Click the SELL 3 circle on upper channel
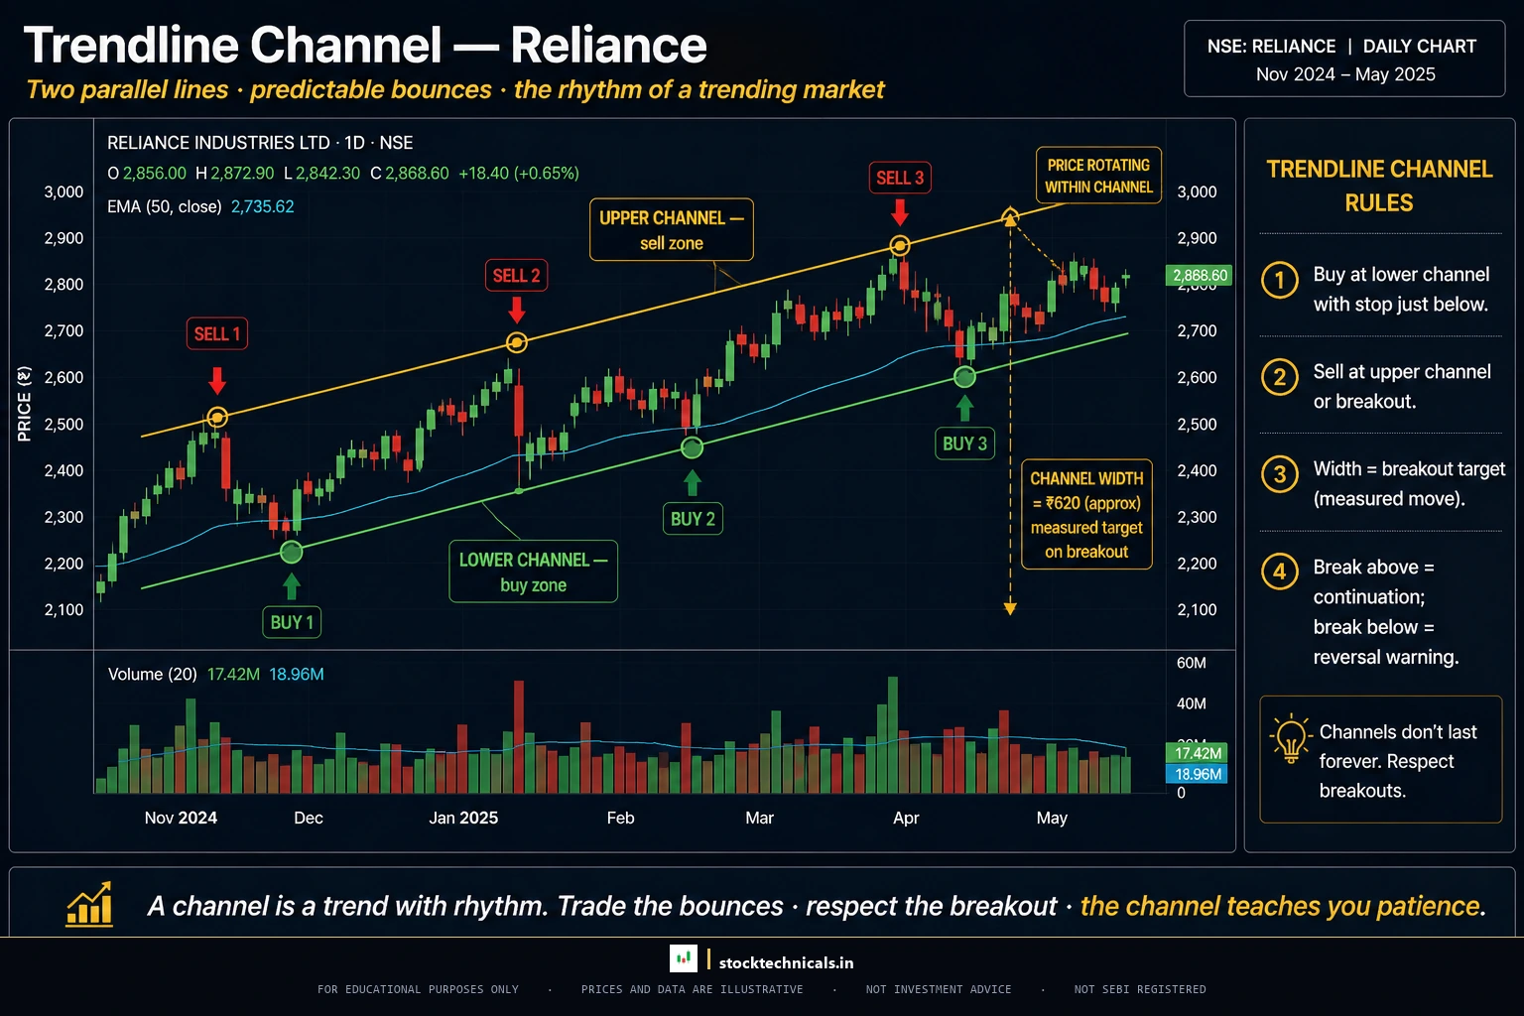The image size is (1524, 1016). click(900, 246)
